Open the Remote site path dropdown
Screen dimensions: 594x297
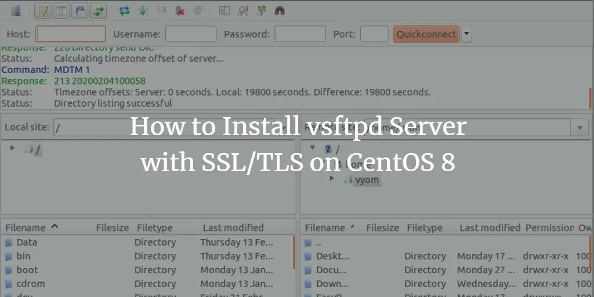click(579, 128)
